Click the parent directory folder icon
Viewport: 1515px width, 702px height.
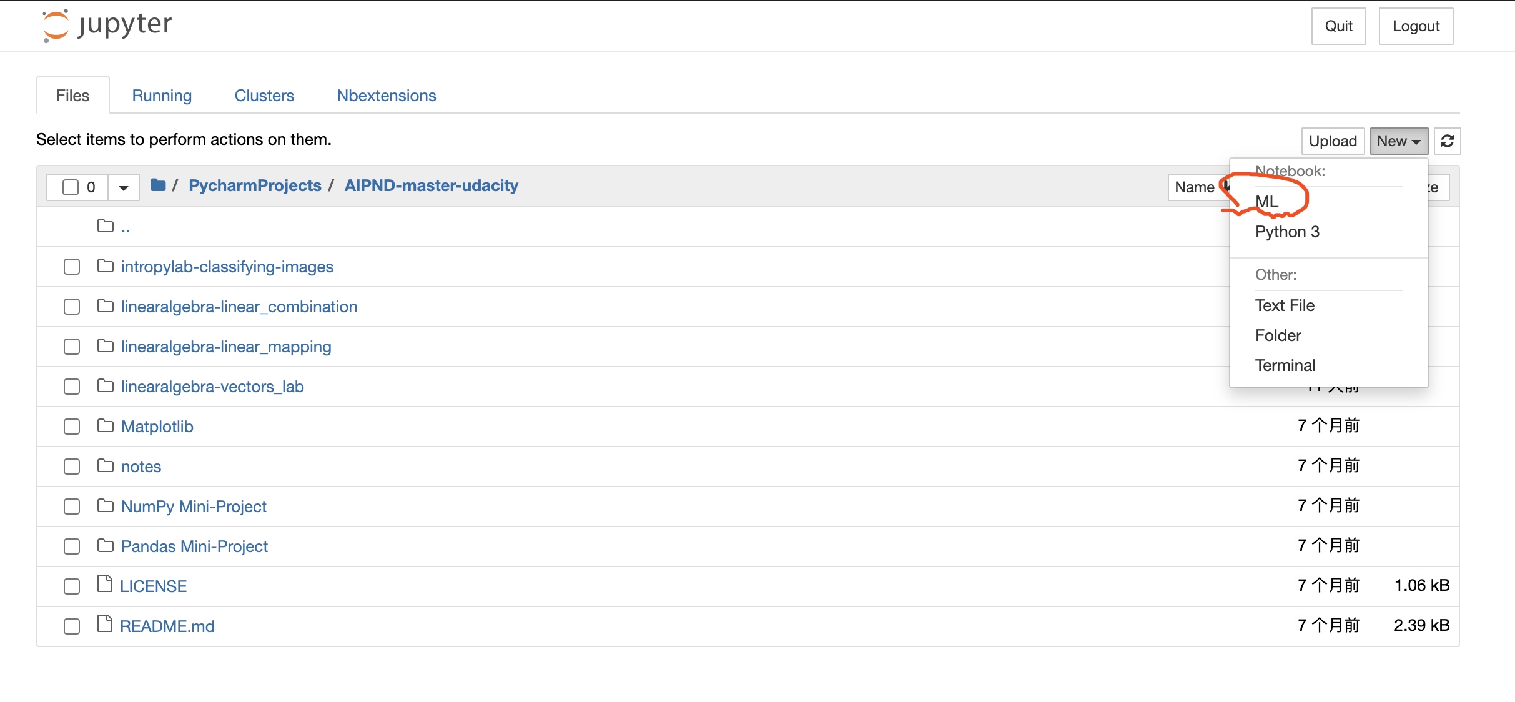[106, 226]
